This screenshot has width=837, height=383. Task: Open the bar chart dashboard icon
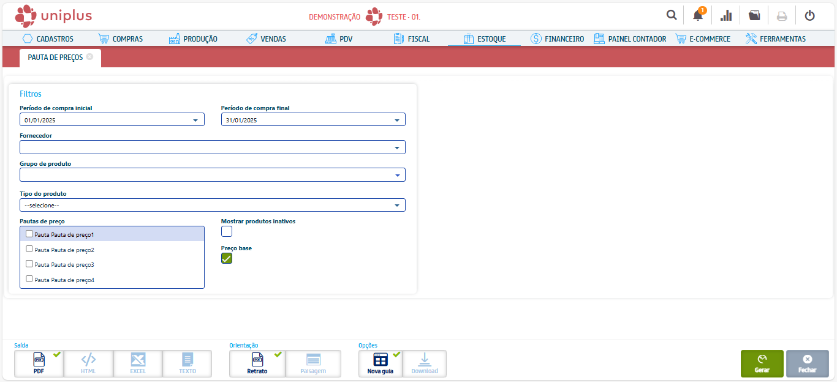pos(726,15)
